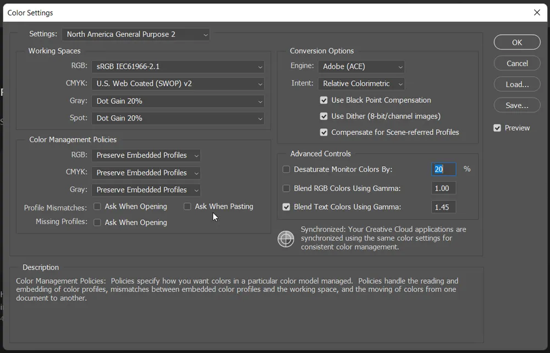Viewport: 550px width, 353px height.
Task: Open the Intent dropdown menu
Action: [x=361, y=84]
